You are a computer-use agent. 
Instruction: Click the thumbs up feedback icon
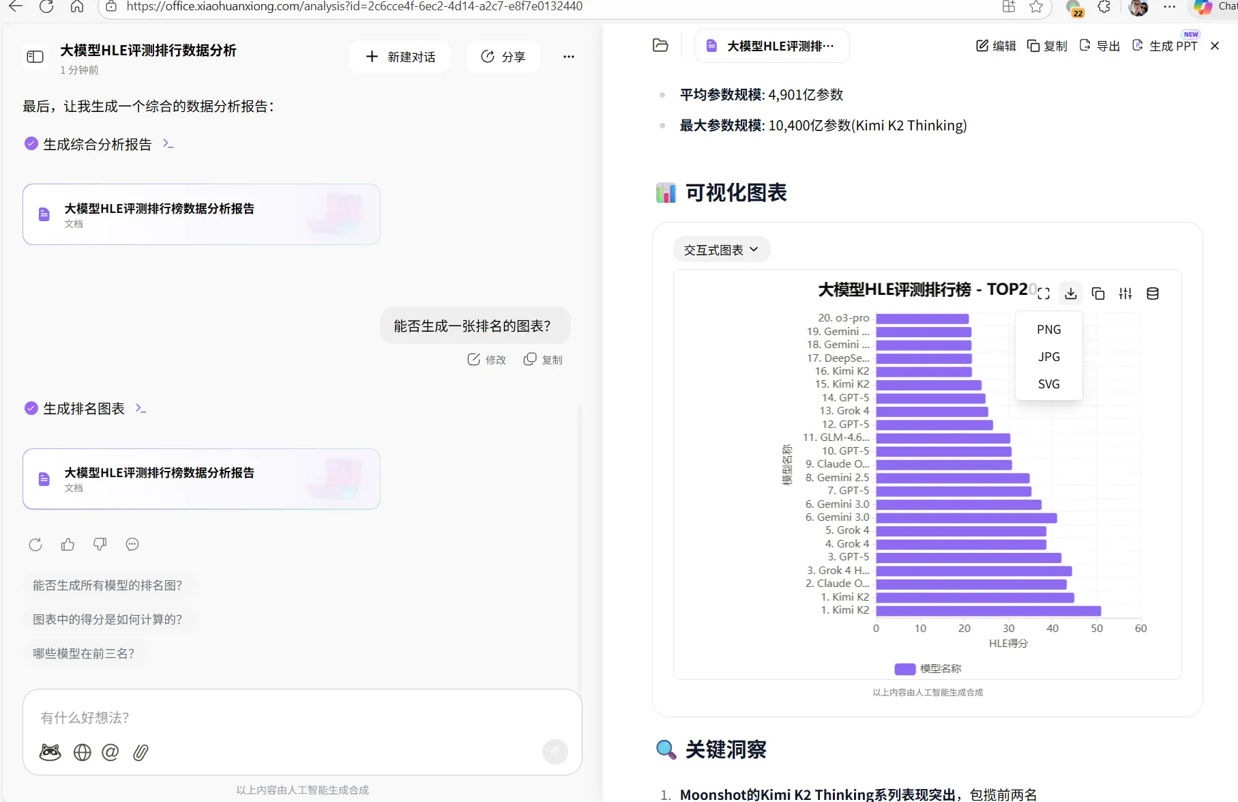pyautogui.click(x=68, y=544)
